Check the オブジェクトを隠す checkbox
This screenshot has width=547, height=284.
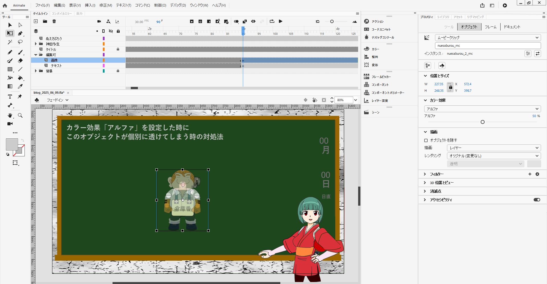pyautogui.click(x=426, y=140)
